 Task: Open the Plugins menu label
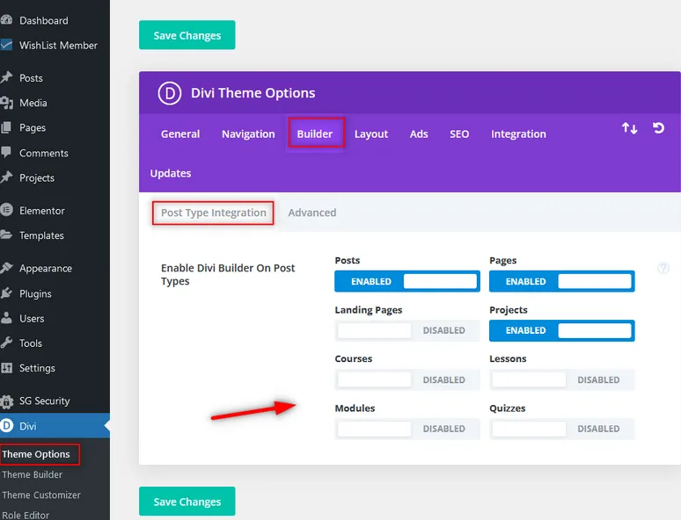click(35, 293)
